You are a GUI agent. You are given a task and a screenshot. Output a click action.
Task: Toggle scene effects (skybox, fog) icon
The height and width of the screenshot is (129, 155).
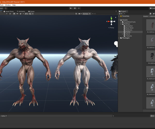(21, 14)
